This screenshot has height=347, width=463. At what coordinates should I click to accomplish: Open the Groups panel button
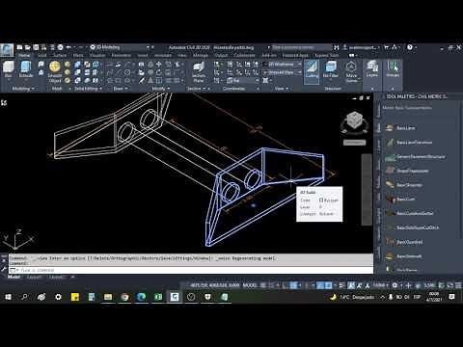[x=393, y=69]
